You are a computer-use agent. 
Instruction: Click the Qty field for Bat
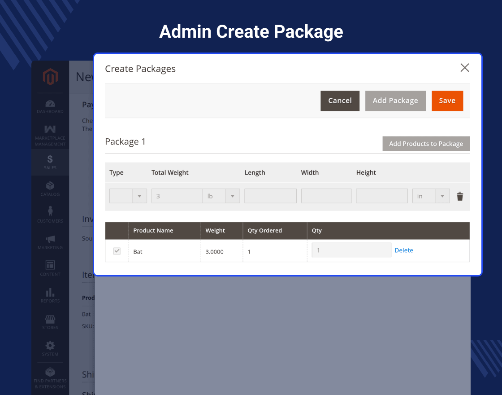point(351,250)
